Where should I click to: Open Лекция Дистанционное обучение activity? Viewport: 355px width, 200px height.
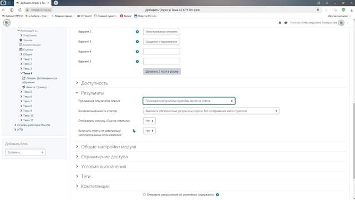pos(39,80)
